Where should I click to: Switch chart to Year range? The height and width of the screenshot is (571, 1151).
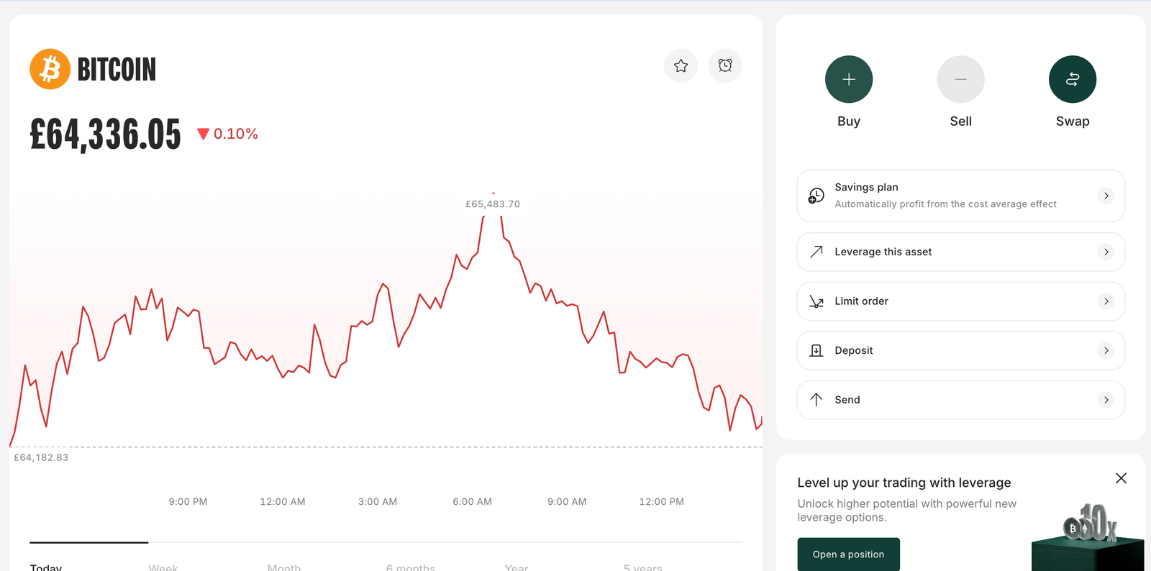517,567
